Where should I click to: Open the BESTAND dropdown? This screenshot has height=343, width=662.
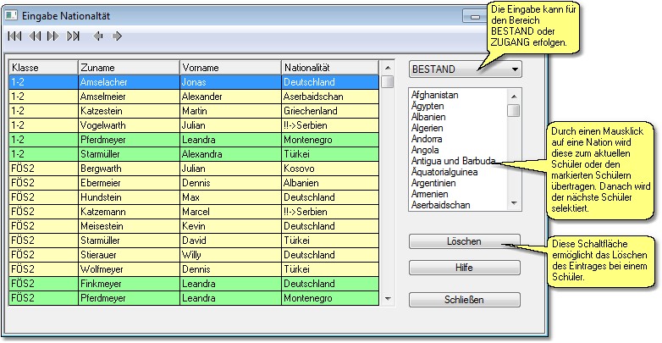pos(464,69)
